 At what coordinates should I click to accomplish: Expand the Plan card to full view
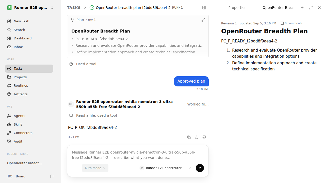(x=203, y=20)
